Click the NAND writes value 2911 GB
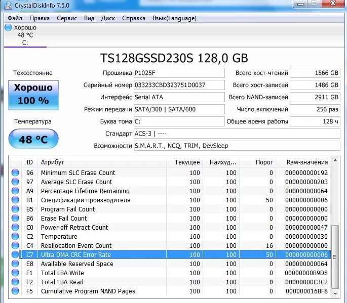This screenshot has width=347, height=303. pyautogui.click(x=315, y=97)
